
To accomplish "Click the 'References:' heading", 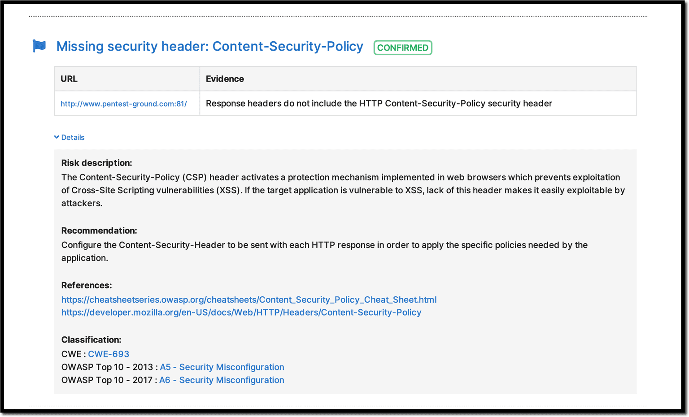I will click(87, 285).
